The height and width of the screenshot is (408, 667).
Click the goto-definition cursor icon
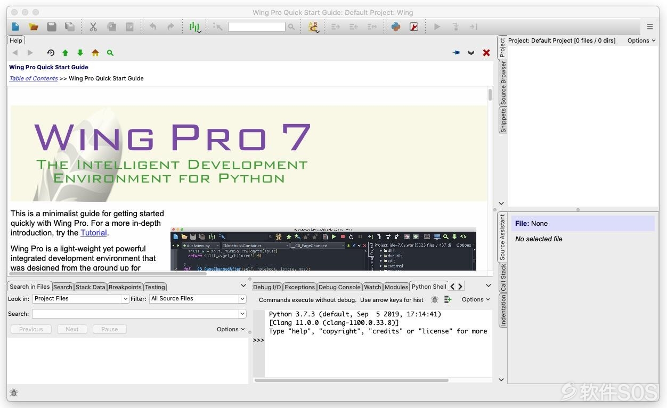217,27
